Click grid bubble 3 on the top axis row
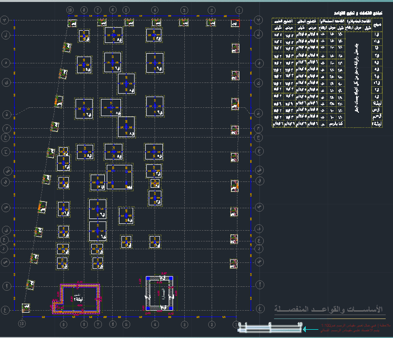The image size is (393, 338). point(184,10)
